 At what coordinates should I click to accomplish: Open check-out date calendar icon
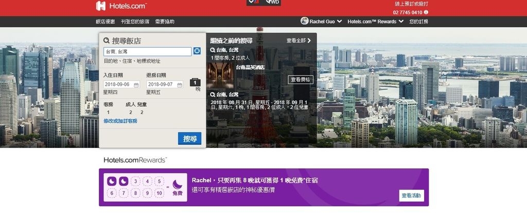180,85
